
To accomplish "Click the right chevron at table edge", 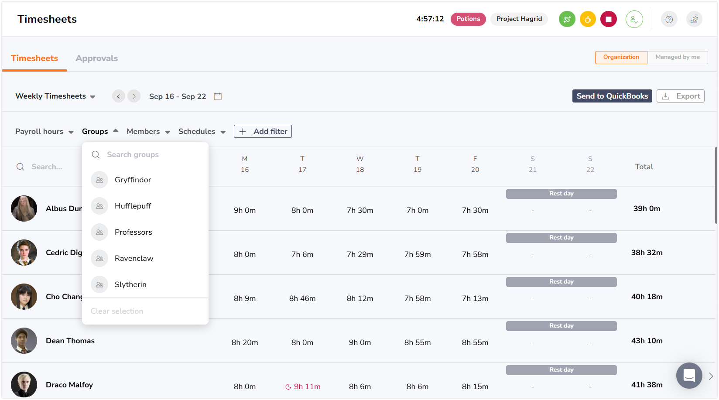I will click(711, 376).
